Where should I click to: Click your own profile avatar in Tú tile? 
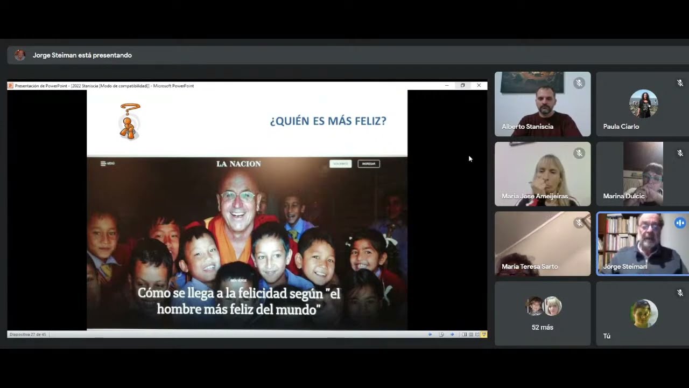[x=644, y=314]
